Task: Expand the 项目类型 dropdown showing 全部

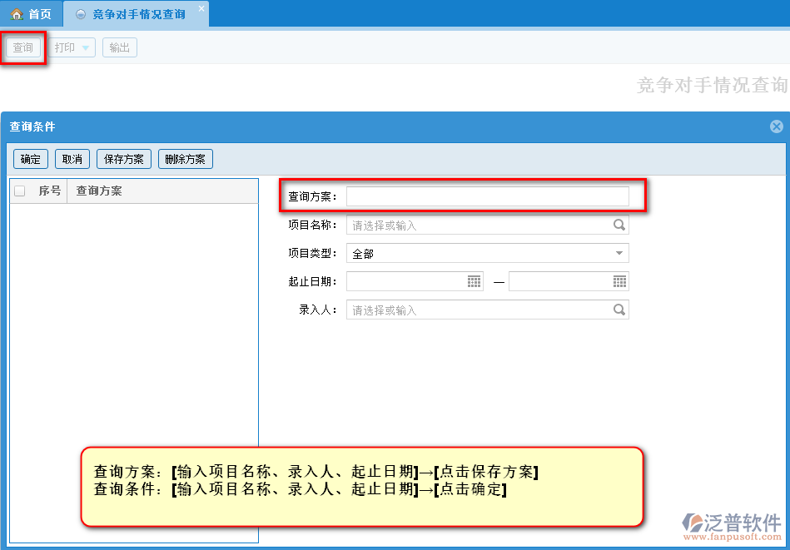Action: click(x=488, y=253)
